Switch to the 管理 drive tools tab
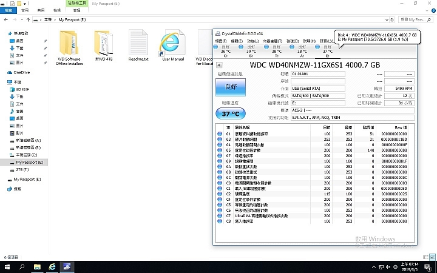 tap(77, 10)
